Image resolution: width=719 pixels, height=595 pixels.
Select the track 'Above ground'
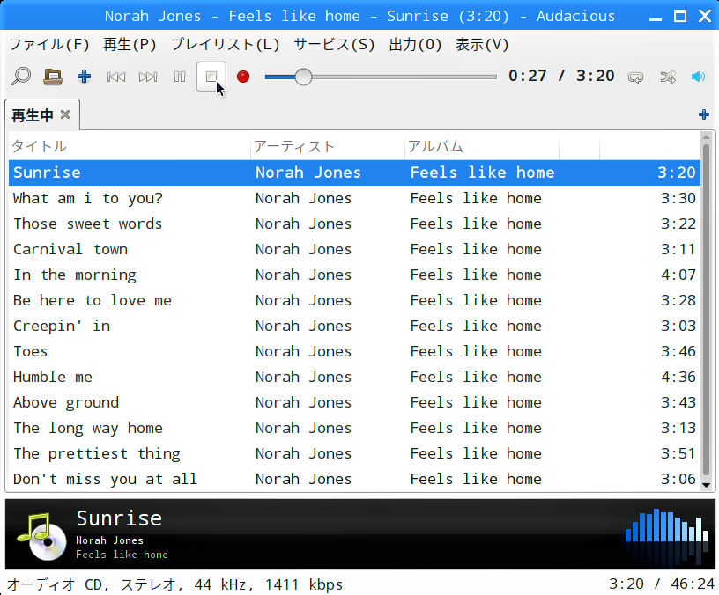pos(354,402)
